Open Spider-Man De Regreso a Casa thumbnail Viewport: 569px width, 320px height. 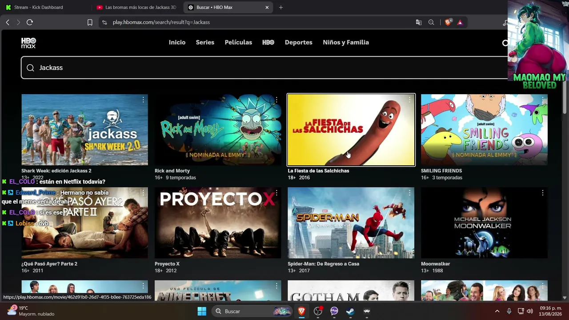click(x=351, y=223)
